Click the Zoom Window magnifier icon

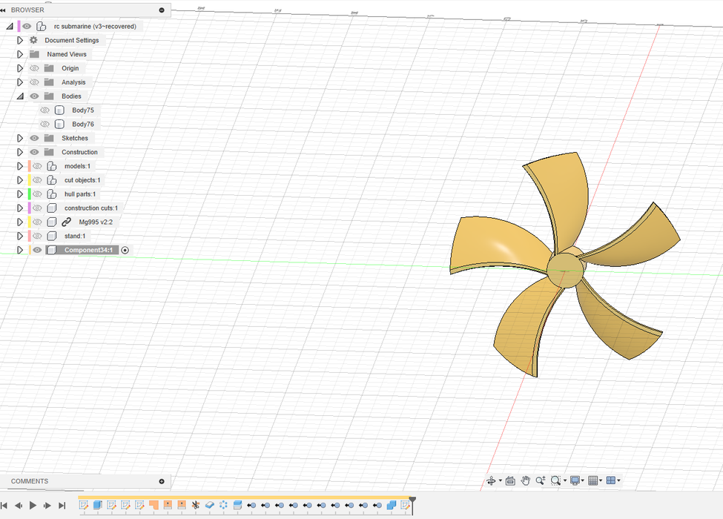555,480
